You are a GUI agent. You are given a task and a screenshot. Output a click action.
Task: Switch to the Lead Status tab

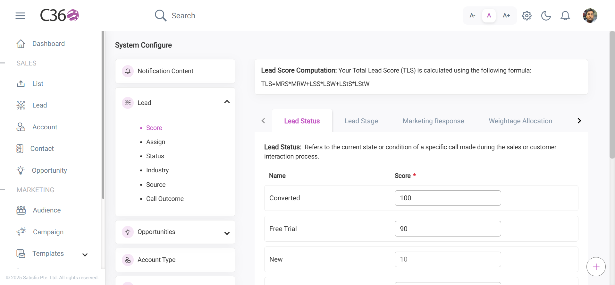[302, 121]
